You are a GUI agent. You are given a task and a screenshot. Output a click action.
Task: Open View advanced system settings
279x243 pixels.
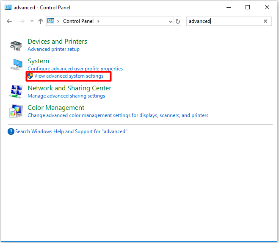[x=69, y=76]
